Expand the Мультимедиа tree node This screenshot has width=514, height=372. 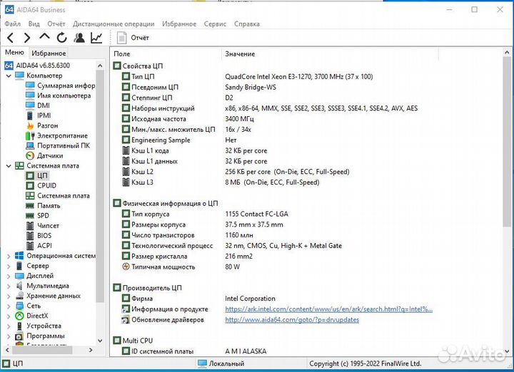coord(9,286)
